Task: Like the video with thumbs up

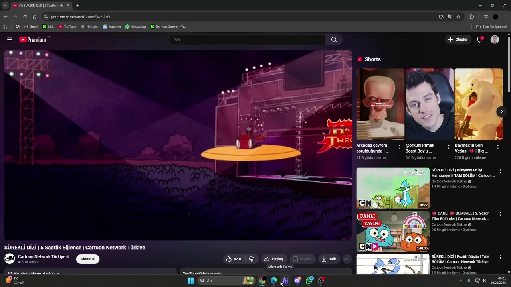Action: 234,259
